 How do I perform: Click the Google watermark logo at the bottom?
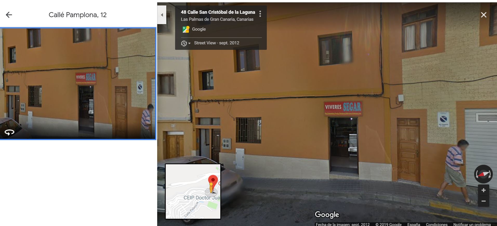(327, 215)
